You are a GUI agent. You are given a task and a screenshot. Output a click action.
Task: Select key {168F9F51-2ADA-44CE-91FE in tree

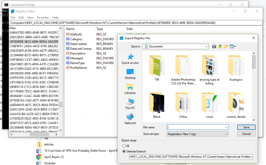tap(34, 46)
